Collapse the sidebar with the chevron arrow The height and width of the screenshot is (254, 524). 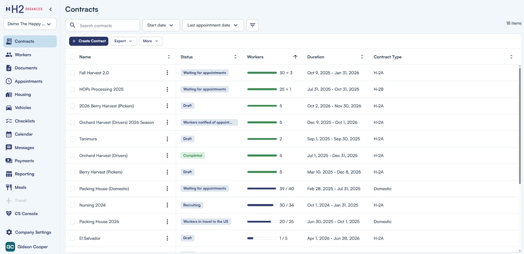point(50,9)
